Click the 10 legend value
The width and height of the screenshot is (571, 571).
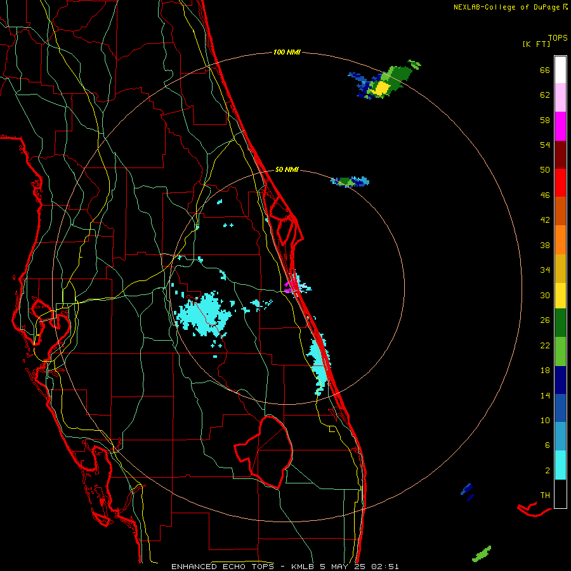(545, 420)
